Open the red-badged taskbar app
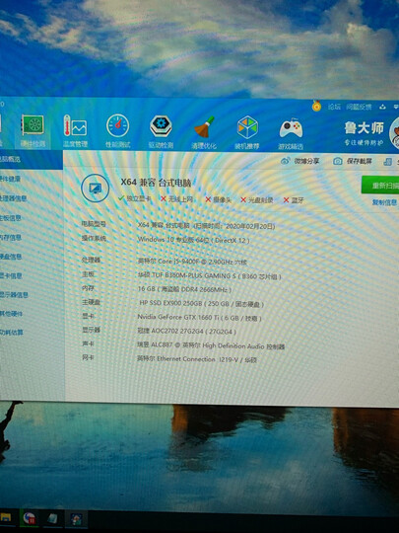Image resolution: width=399 pixels, height=533 pixels. click(x=30, y=519)
